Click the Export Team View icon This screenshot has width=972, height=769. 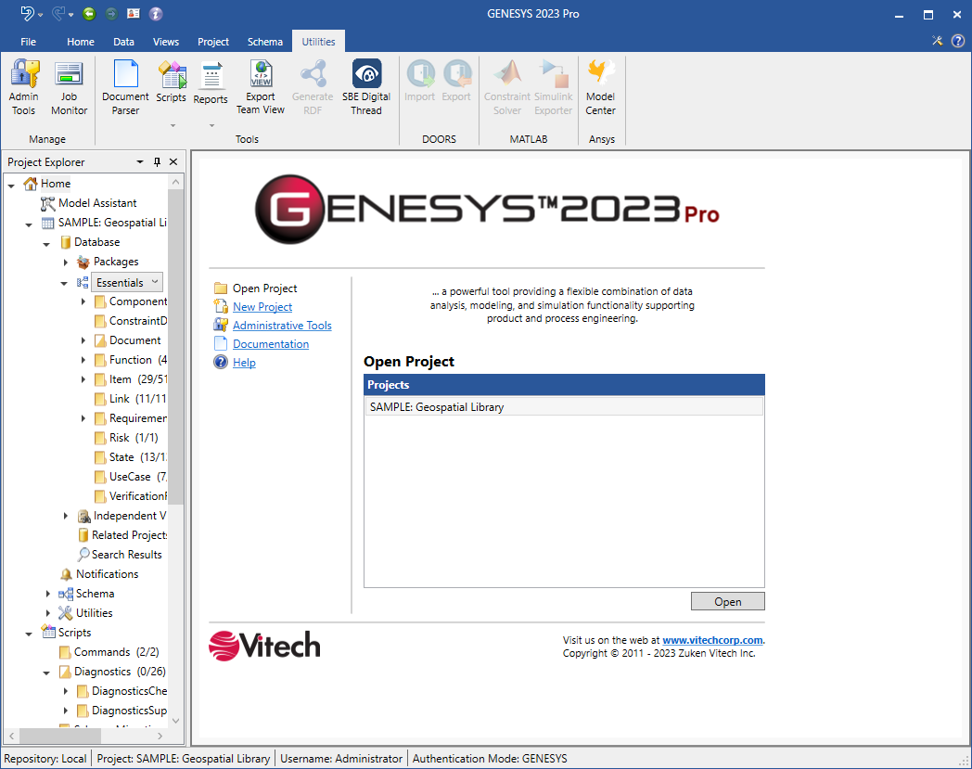260,89
